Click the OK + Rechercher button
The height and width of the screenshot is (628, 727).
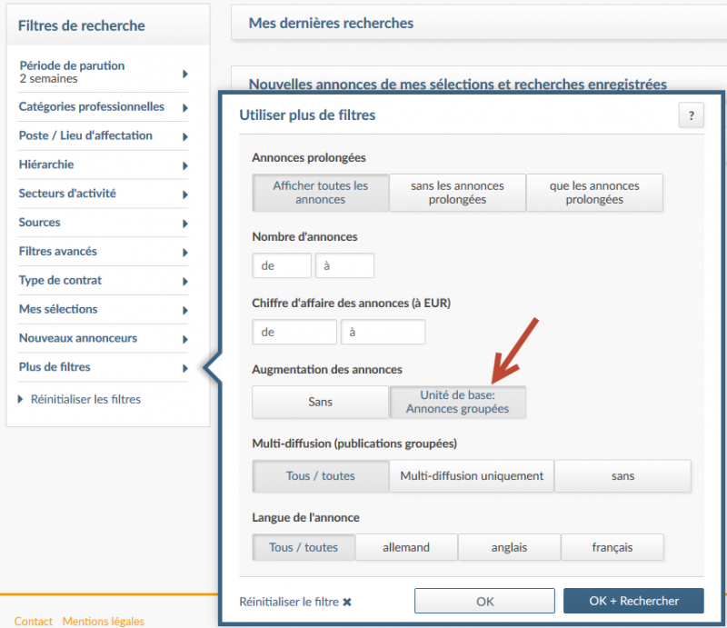click(x=634, y=601)
